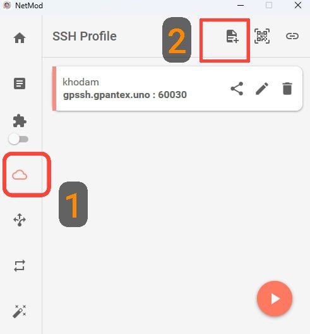Toggle the plugin switch in sidebar
310x334 pixels.
[18, 139]
